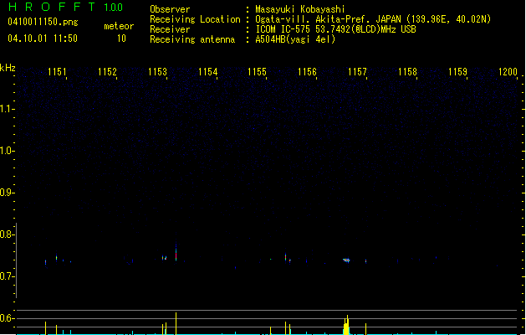526x335 pixels.
Task: Click the 0.7 frequency axis label
Action: point(6,276)
